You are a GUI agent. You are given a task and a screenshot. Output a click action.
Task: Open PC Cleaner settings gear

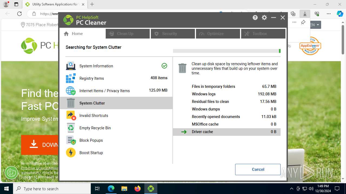point(264,18)
